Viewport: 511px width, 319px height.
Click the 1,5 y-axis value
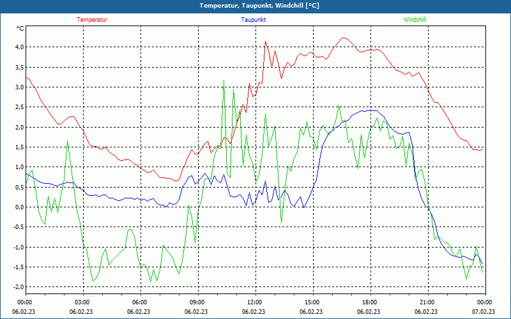[20, 147]
